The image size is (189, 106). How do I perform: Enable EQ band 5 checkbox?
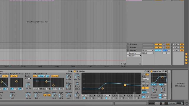coord(114,98)
